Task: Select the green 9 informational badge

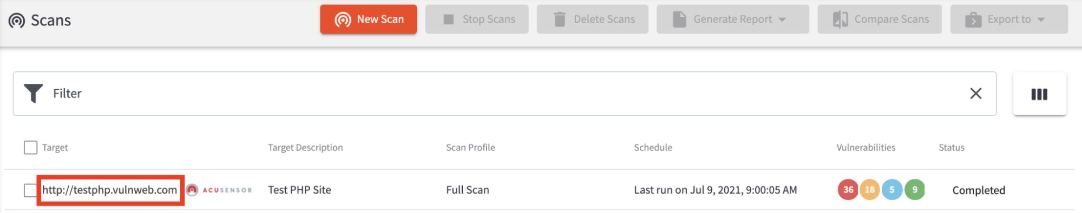Action: [x=915, y=190]
